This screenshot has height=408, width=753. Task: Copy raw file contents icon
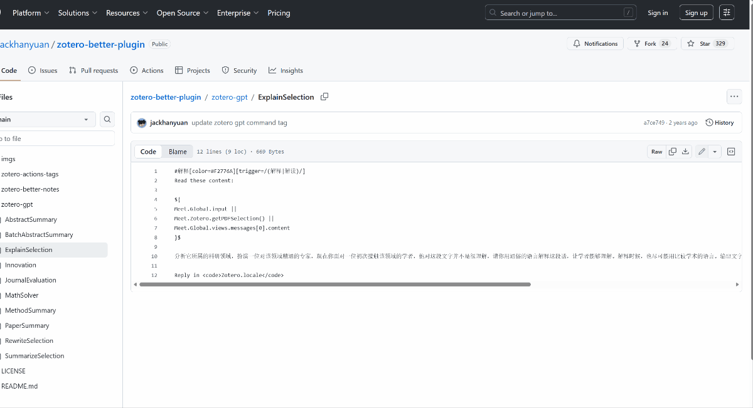coord(673,152)
